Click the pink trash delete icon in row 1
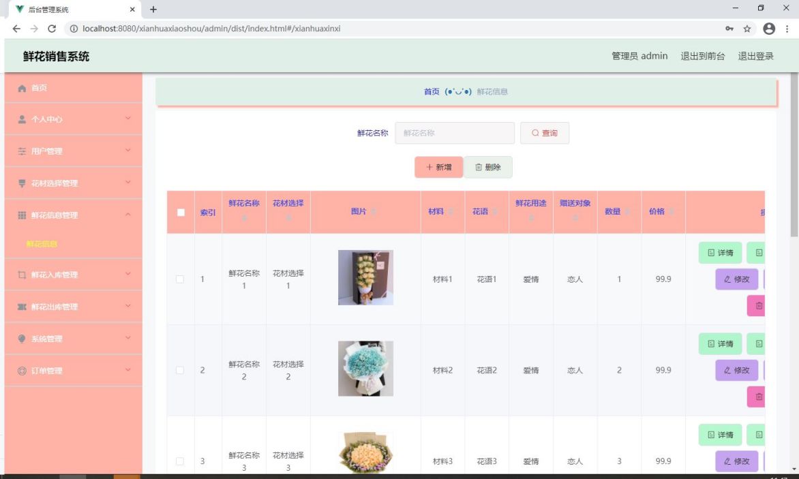 756,306
